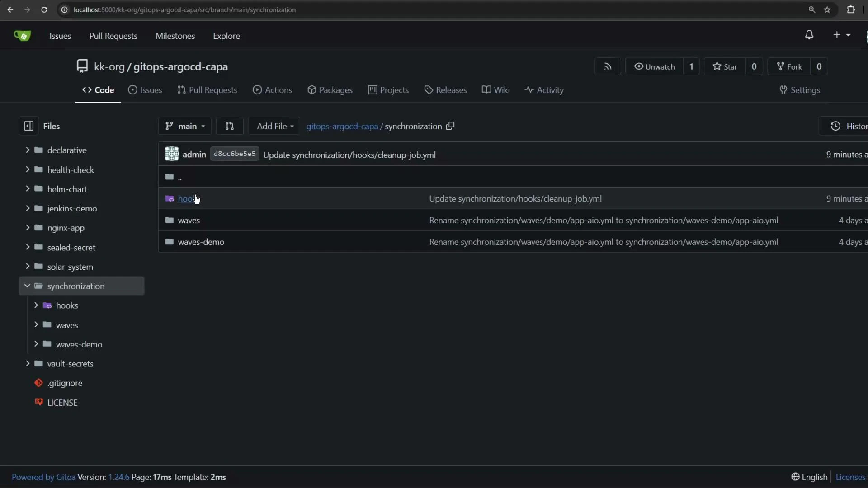
Task: Bookmark page with the browser star icon
Action: [827, 9]
